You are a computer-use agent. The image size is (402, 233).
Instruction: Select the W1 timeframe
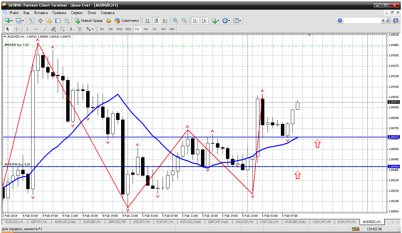tap(164, 29)
